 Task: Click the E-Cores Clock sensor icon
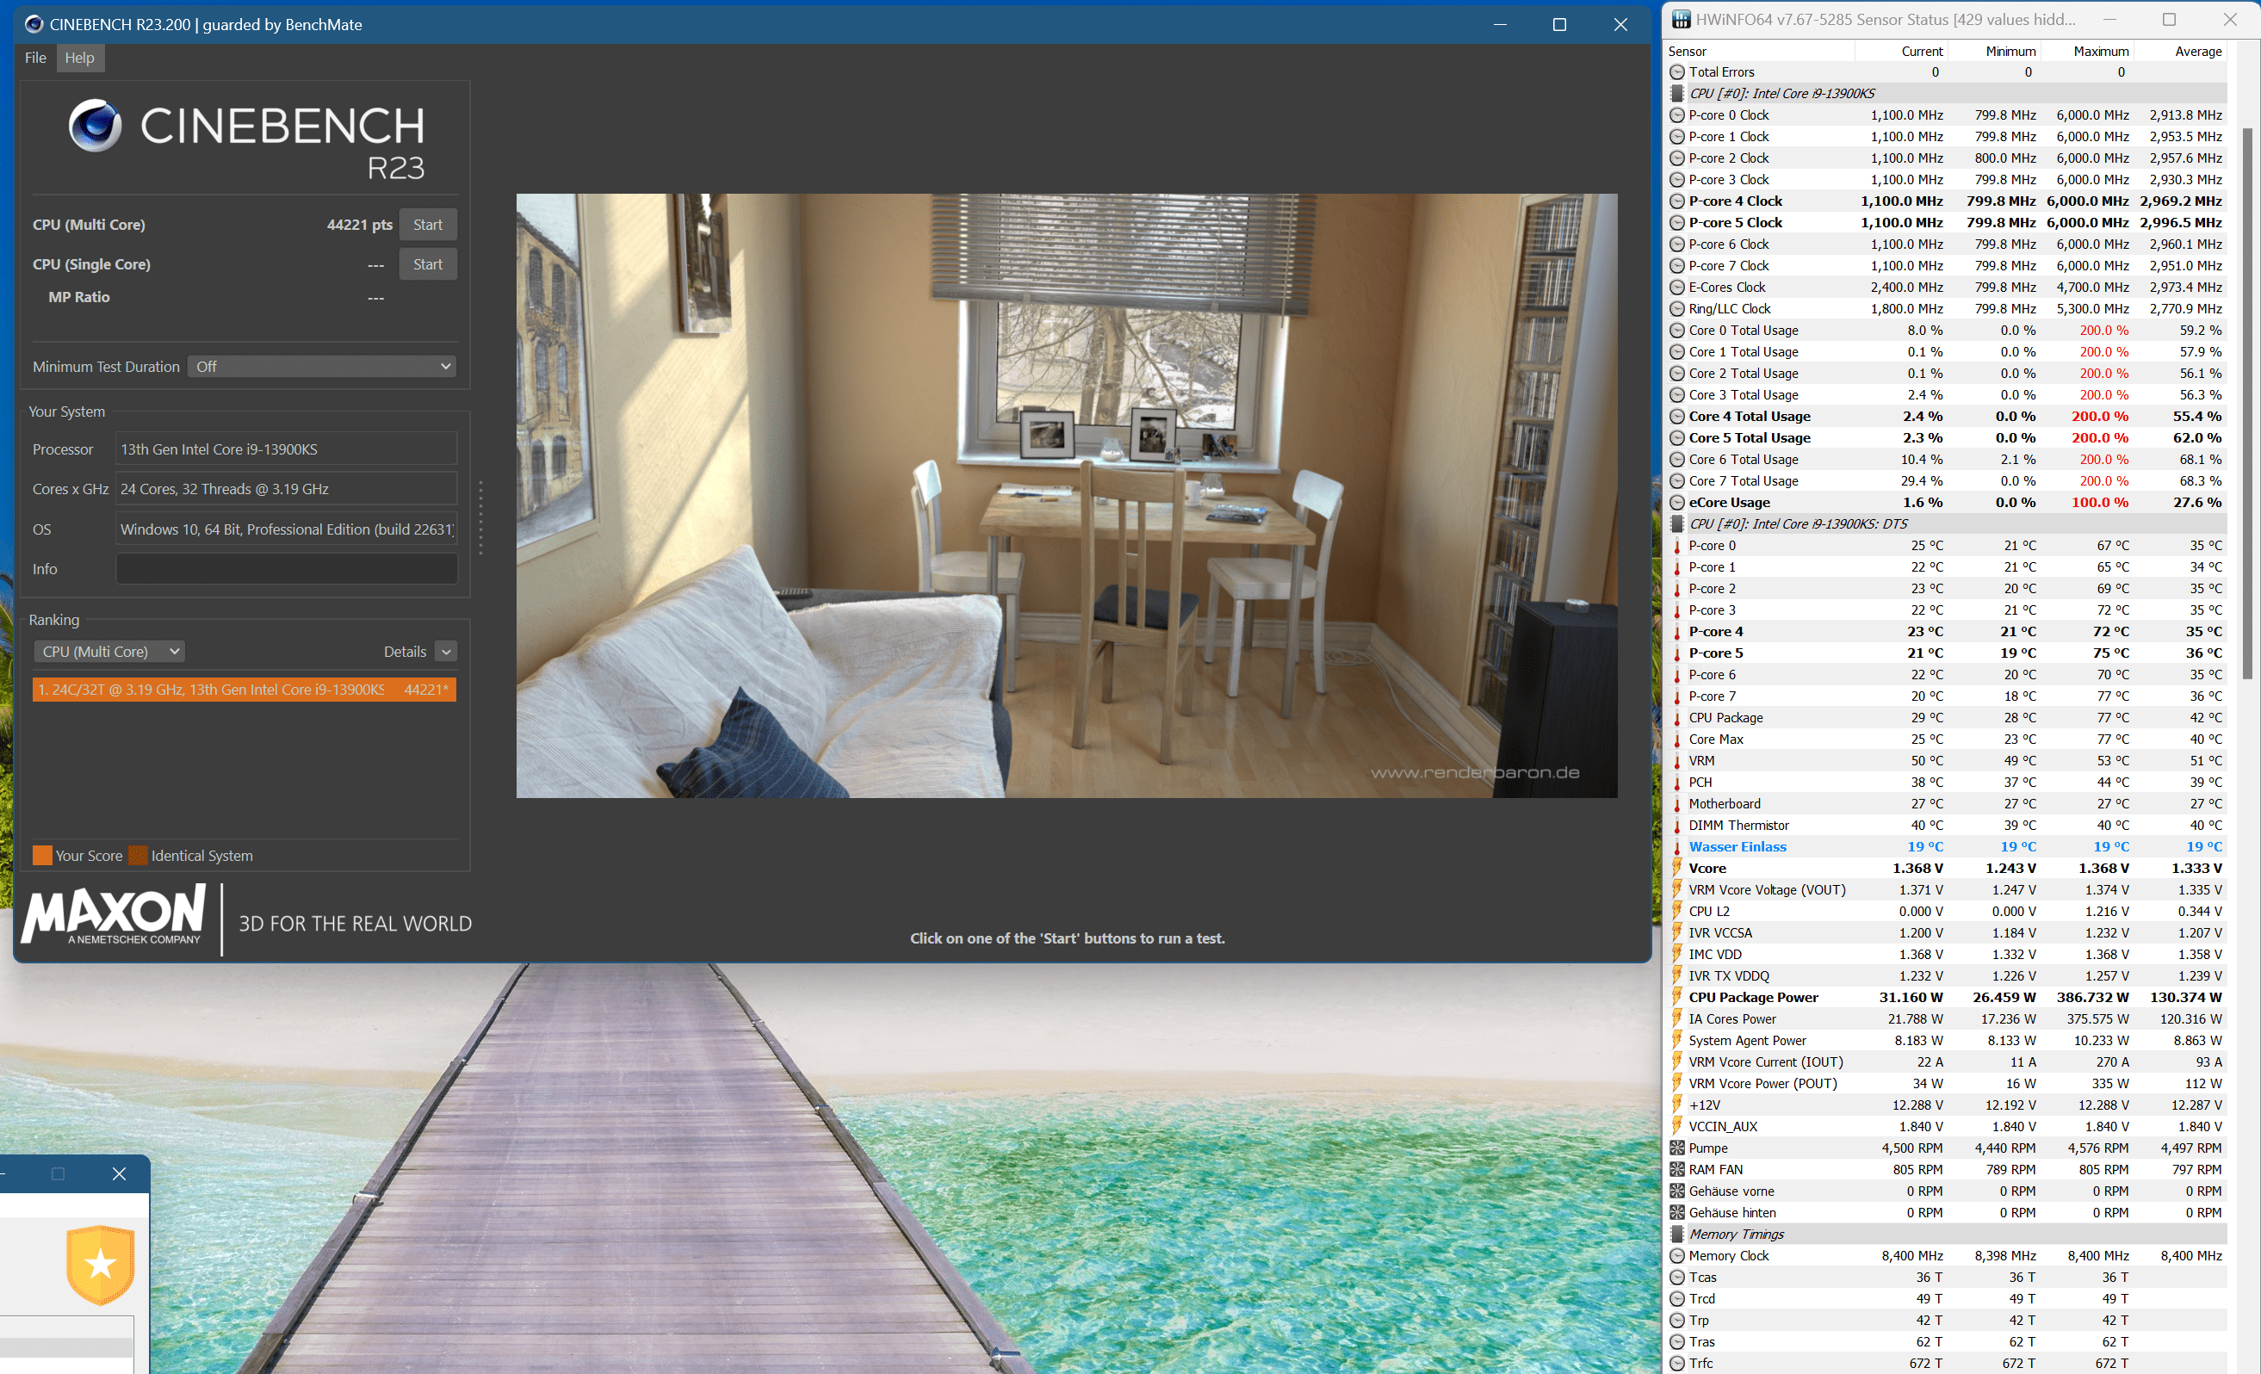pyautogui.click(x=1677, y=288)
